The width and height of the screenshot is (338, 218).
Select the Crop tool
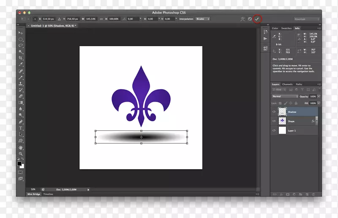tap(20, 58)
